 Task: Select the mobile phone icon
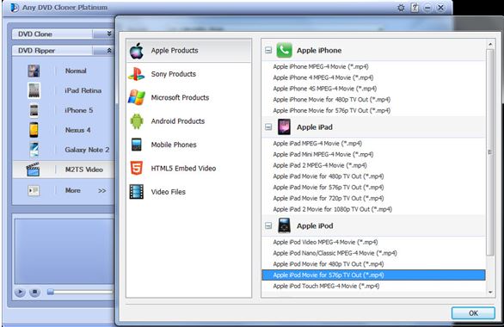click(x=136, y=145)
